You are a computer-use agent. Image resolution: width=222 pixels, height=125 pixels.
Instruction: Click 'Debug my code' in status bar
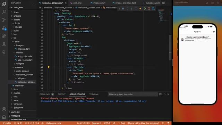54,123
